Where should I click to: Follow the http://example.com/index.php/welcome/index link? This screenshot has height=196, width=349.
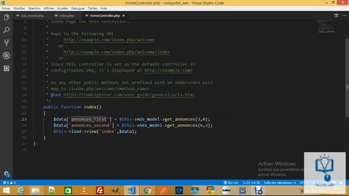(116, 52)
